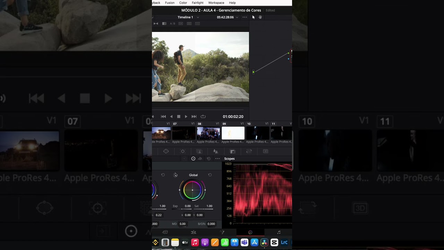Switch to the Edit page
Image resolution: width=444 pixels, height=250 pixels.
[x=194, y=232]
